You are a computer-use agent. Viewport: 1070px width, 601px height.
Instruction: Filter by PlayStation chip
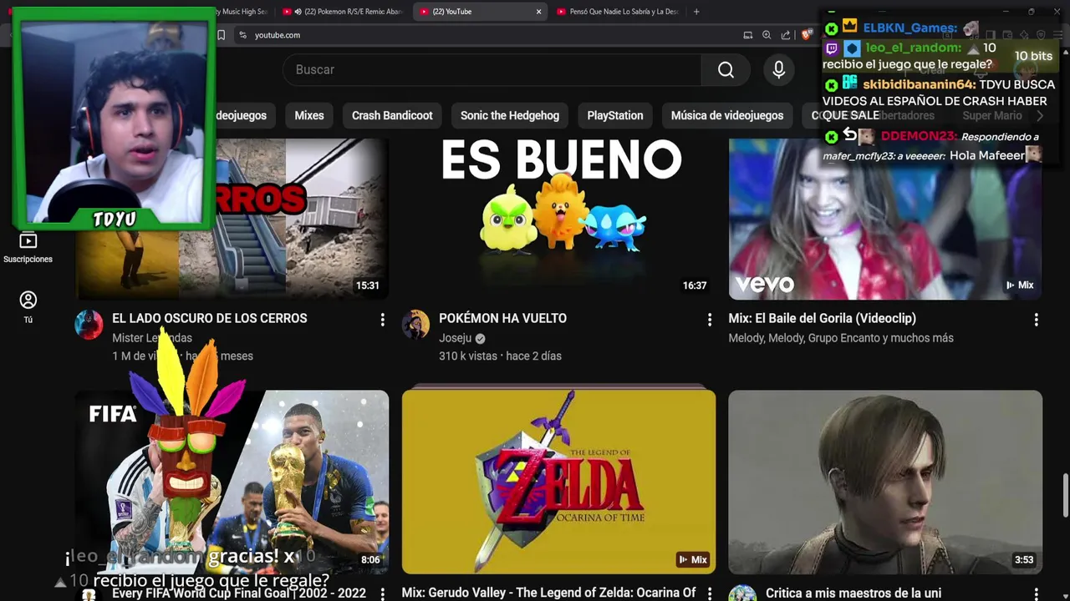tap(615, 115)
